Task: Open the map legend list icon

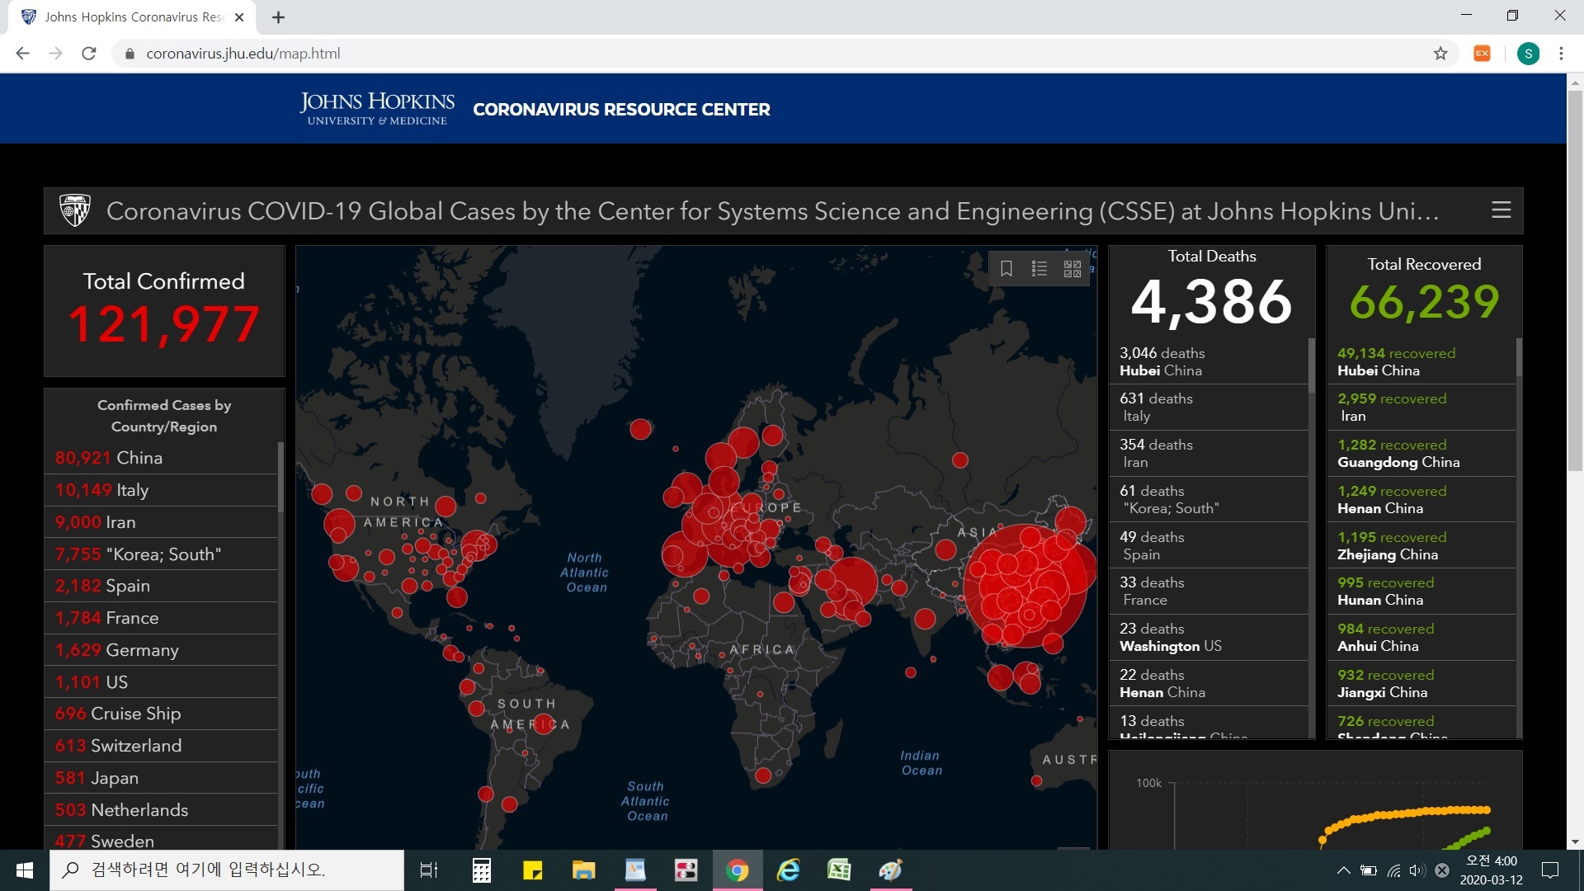Action: (1039, 269)
